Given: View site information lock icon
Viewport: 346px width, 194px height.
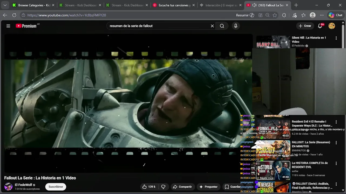Looking at the screenshot, I should 24,15.
